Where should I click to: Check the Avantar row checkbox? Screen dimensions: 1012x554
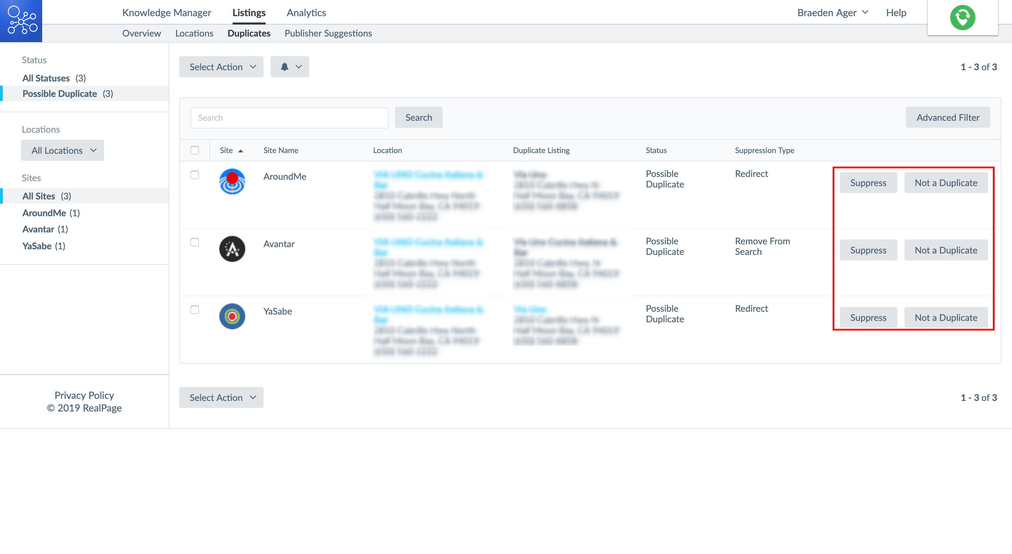[194, 242]
